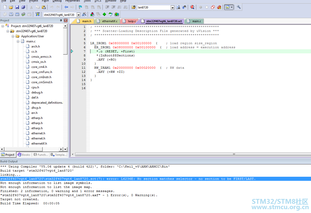311x213 pixels.
Task: Click the Rebuild all target files icon
Action: pos(17,15)
